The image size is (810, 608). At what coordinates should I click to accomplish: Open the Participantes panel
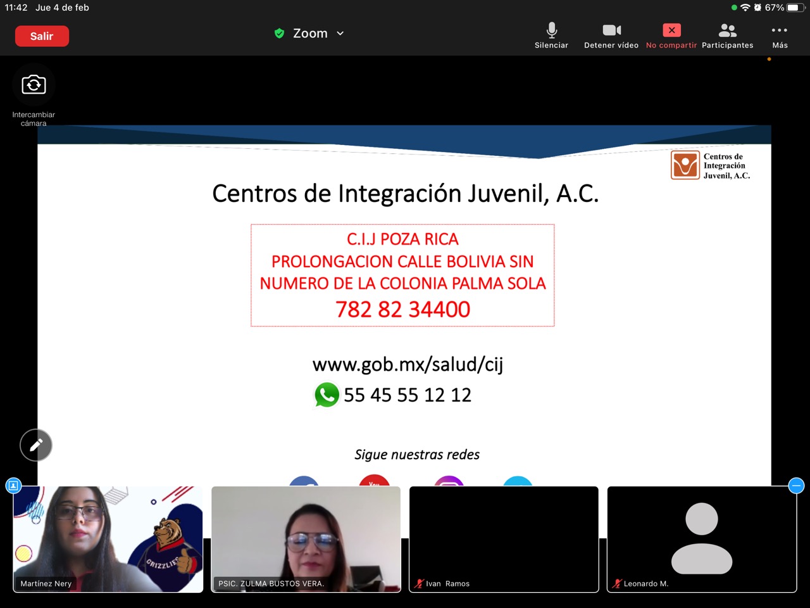(728, 35)
